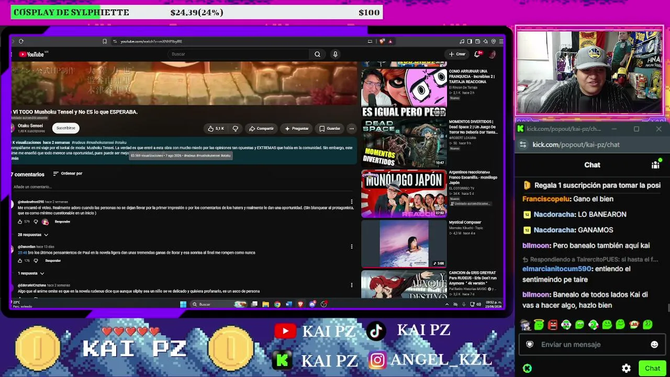Viewport: 670px width, 377px height.
Task: Play the Mystical Composer song thumbnail
Action: [x=404, y=243]
